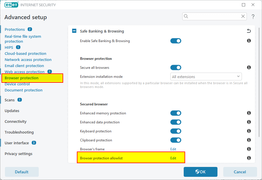The image size is (262, 180).
Task: Toggle Clipboard protection off
Action: tap(176, 140)
